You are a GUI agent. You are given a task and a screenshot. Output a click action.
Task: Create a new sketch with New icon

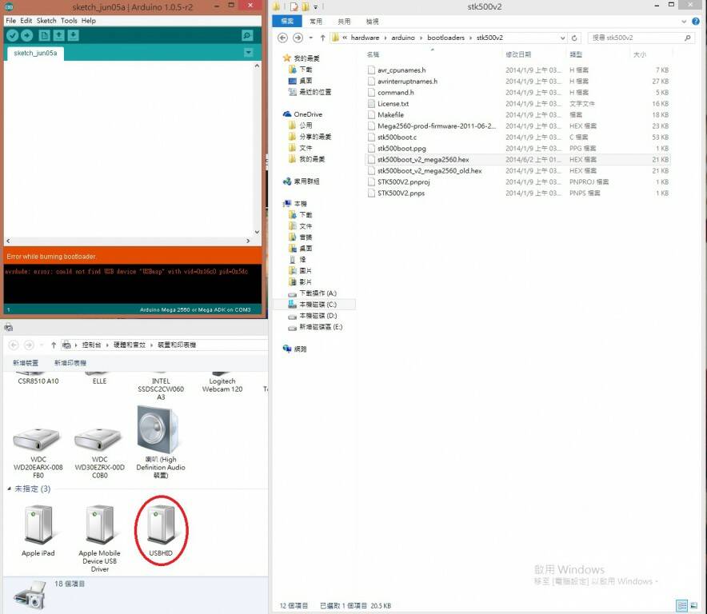click(45, 35)
